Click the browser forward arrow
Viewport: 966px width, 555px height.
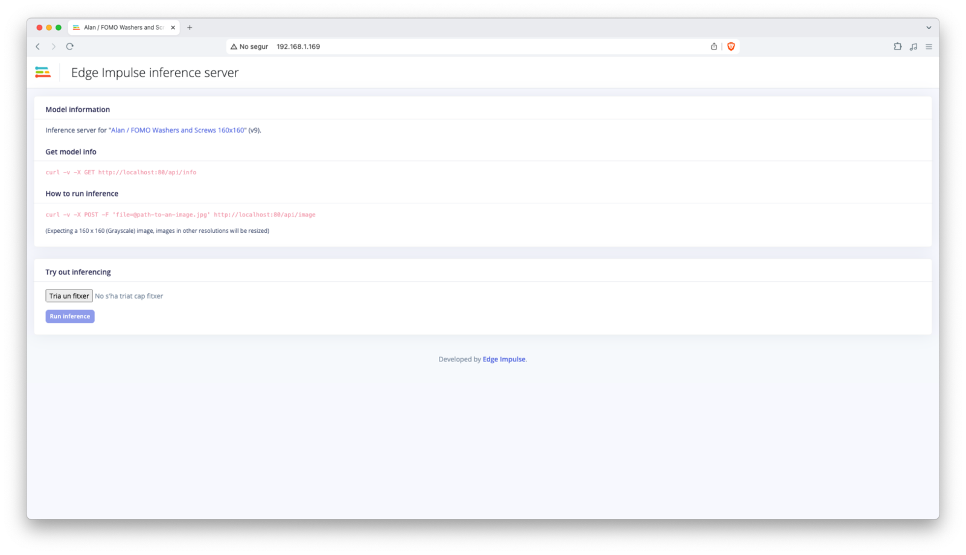tap(53, 46)
